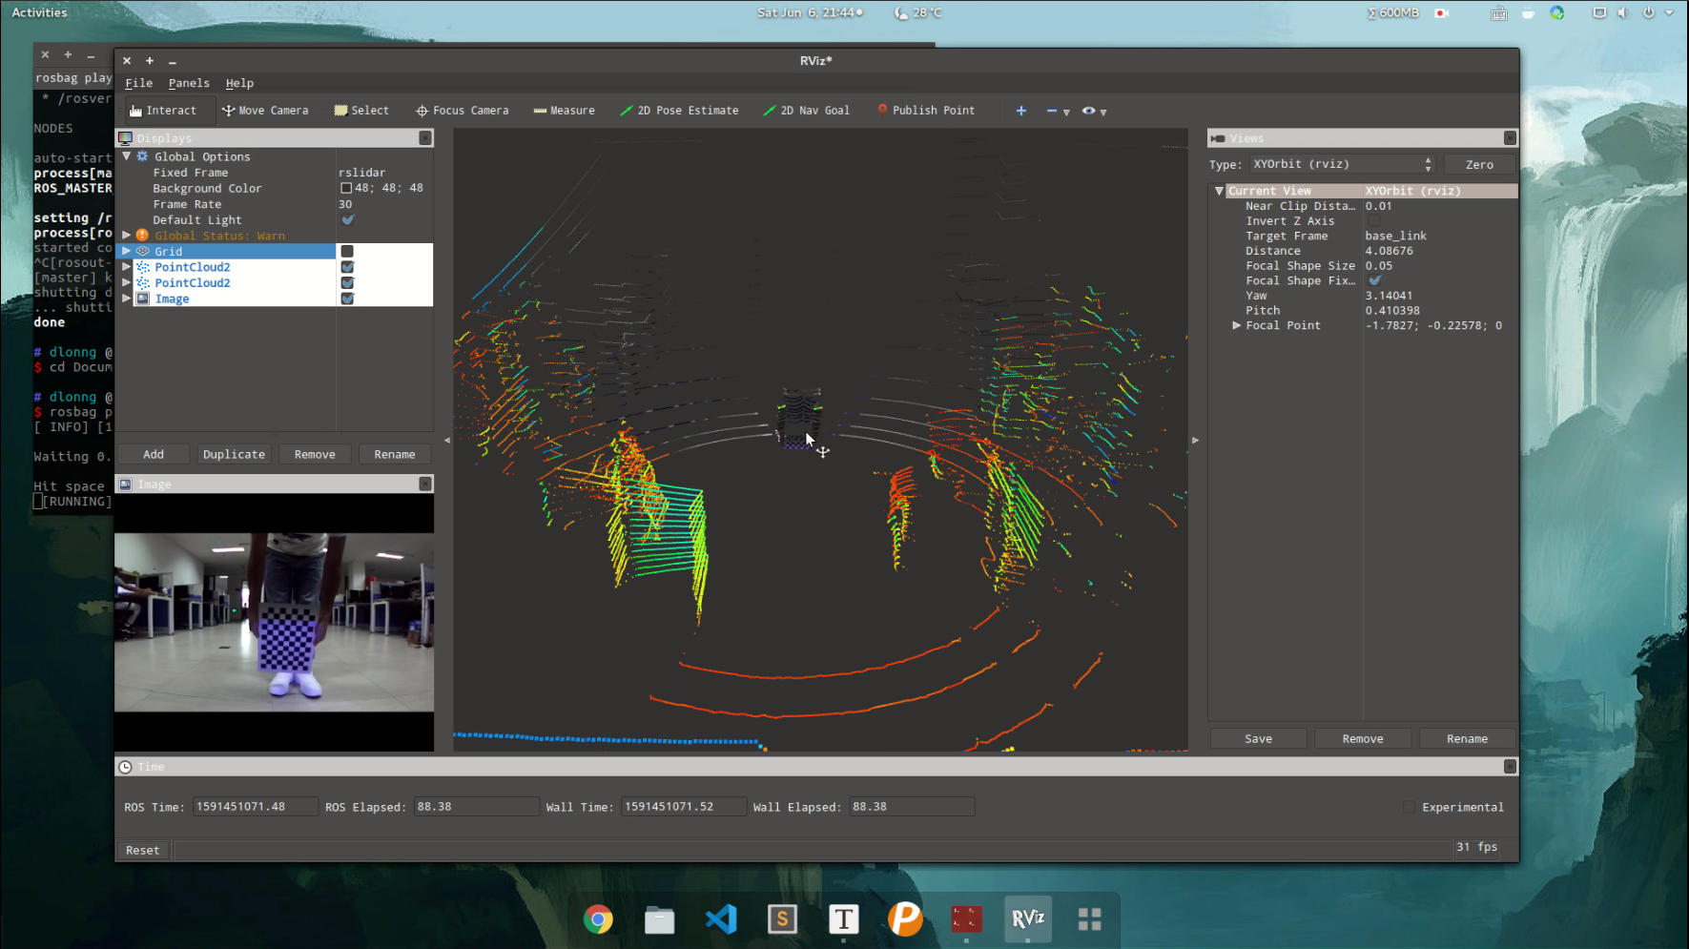Viewport: 1689px width, 949px height.
Task: Expand the Focal Point property
Action: tap(1236, 326)
